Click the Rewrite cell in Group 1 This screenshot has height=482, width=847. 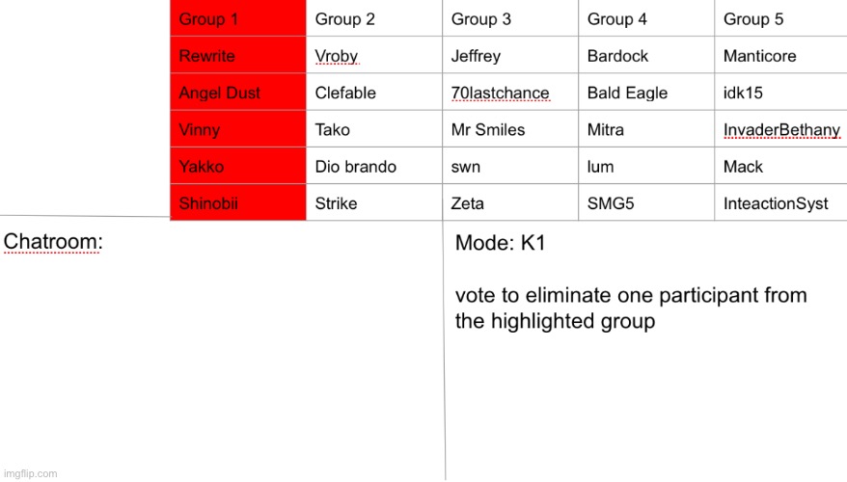(238, 56)
